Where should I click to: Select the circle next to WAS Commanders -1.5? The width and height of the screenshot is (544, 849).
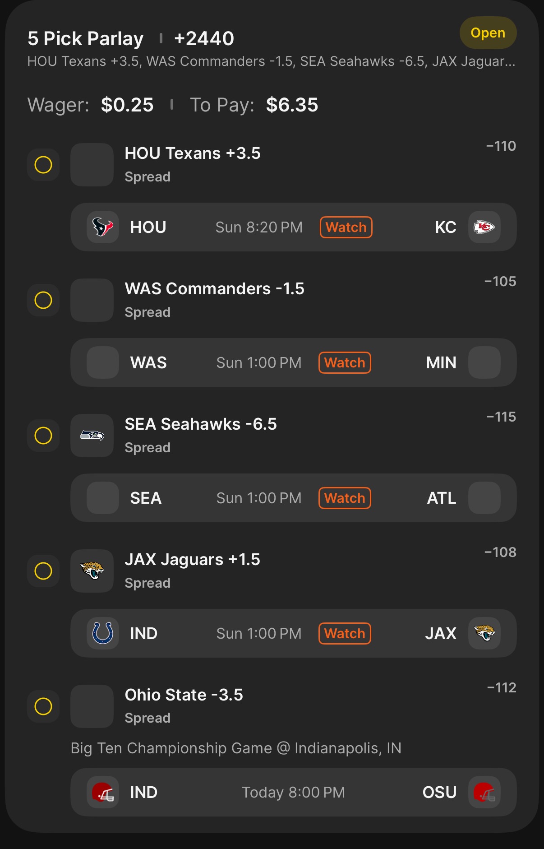tap(43, 300)
